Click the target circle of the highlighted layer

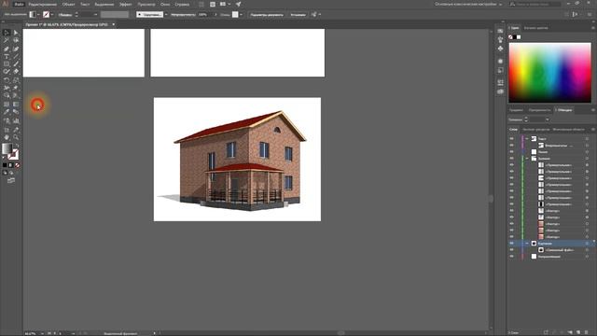[x=587, y=243]
